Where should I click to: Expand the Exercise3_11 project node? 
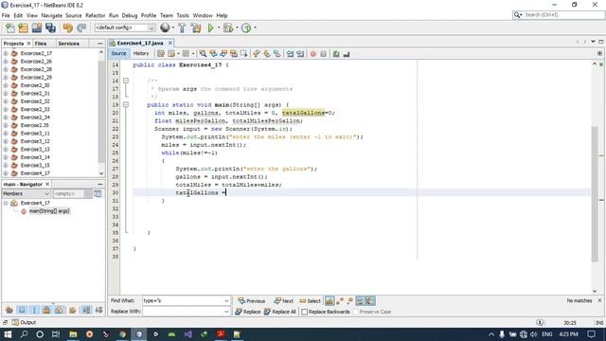(x=6, y=134)
